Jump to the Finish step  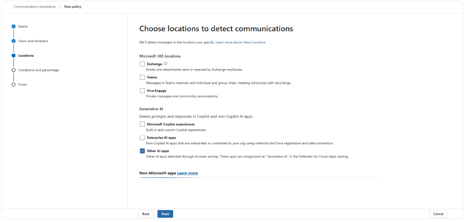click(x=23, y=84)
